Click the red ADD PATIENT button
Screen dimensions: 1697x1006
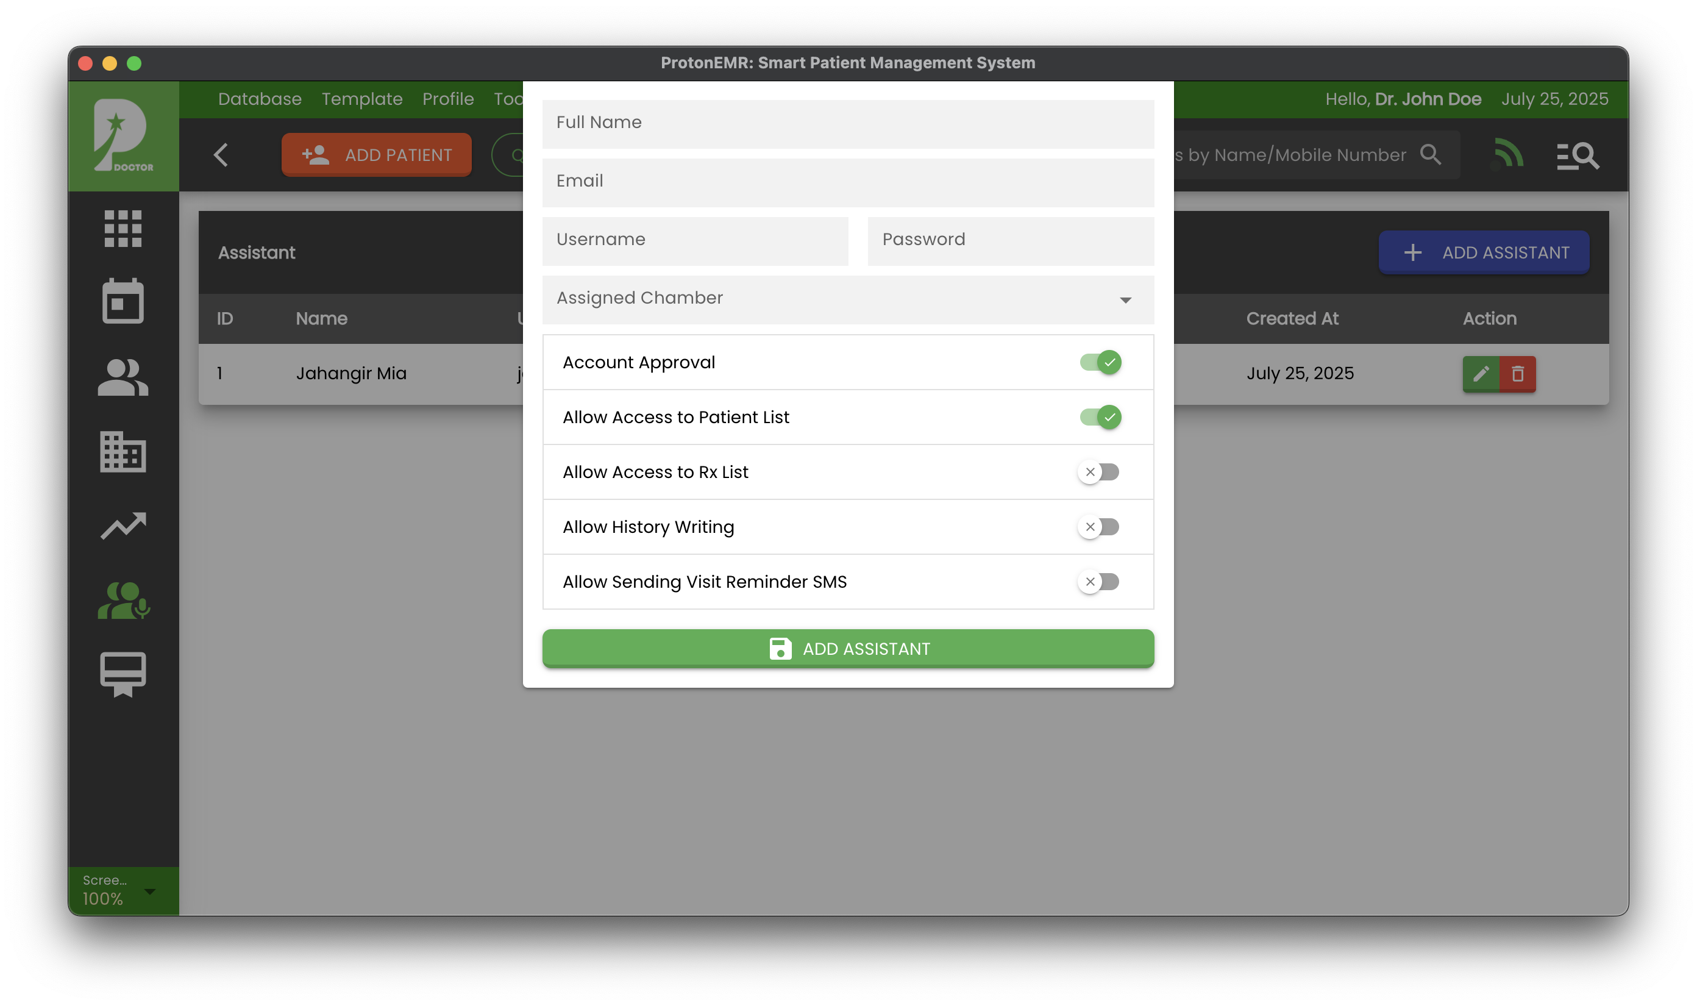point(377,155)
